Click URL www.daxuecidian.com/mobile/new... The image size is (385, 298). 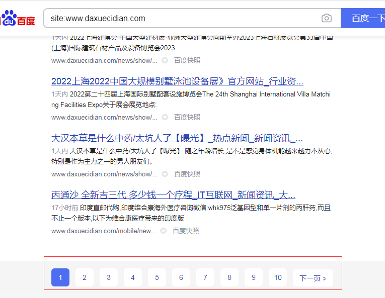pyautogui.click(x=104, y=231)
